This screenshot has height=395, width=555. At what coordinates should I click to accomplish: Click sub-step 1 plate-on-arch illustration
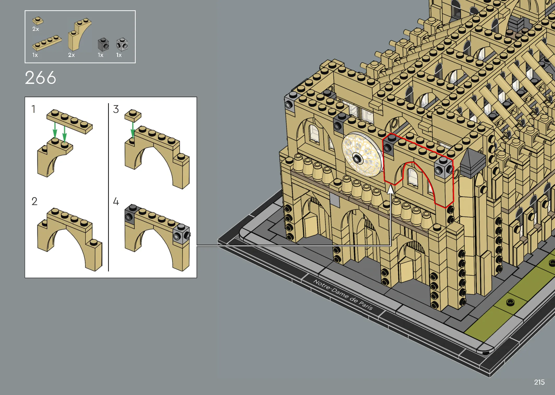[x=65, y=143]
